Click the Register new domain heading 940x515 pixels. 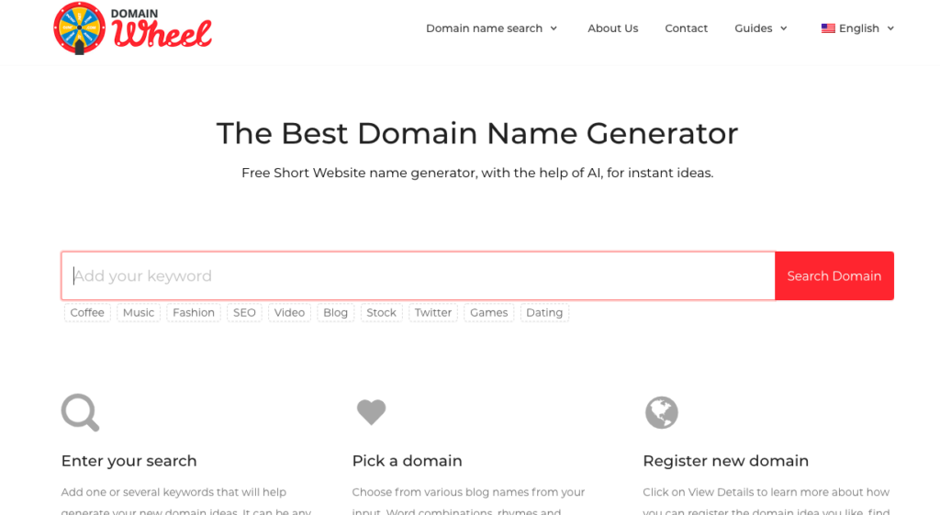point(725,461)
